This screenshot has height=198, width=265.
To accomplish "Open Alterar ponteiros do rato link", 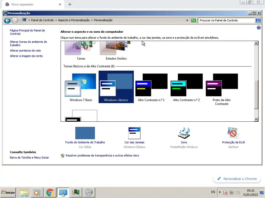I will click(x=25, y=51).
